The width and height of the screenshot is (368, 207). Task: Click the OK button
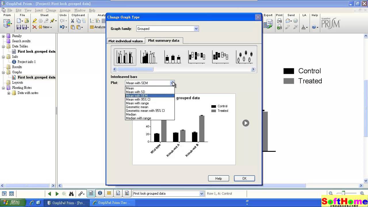tap(244, 179)
